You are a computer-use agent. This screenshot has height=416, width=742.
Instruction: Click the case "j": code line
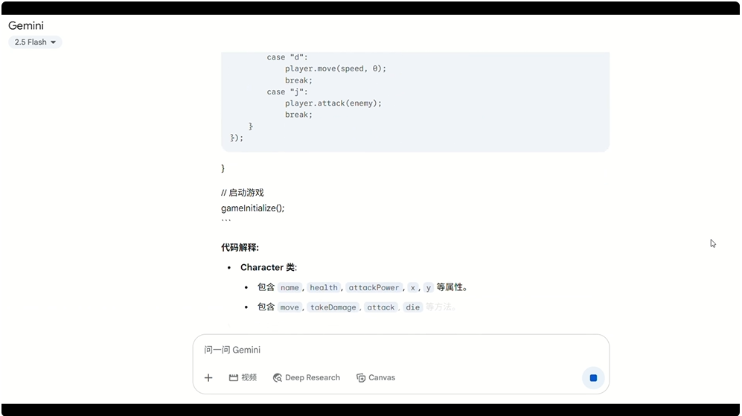click(287, 92)
